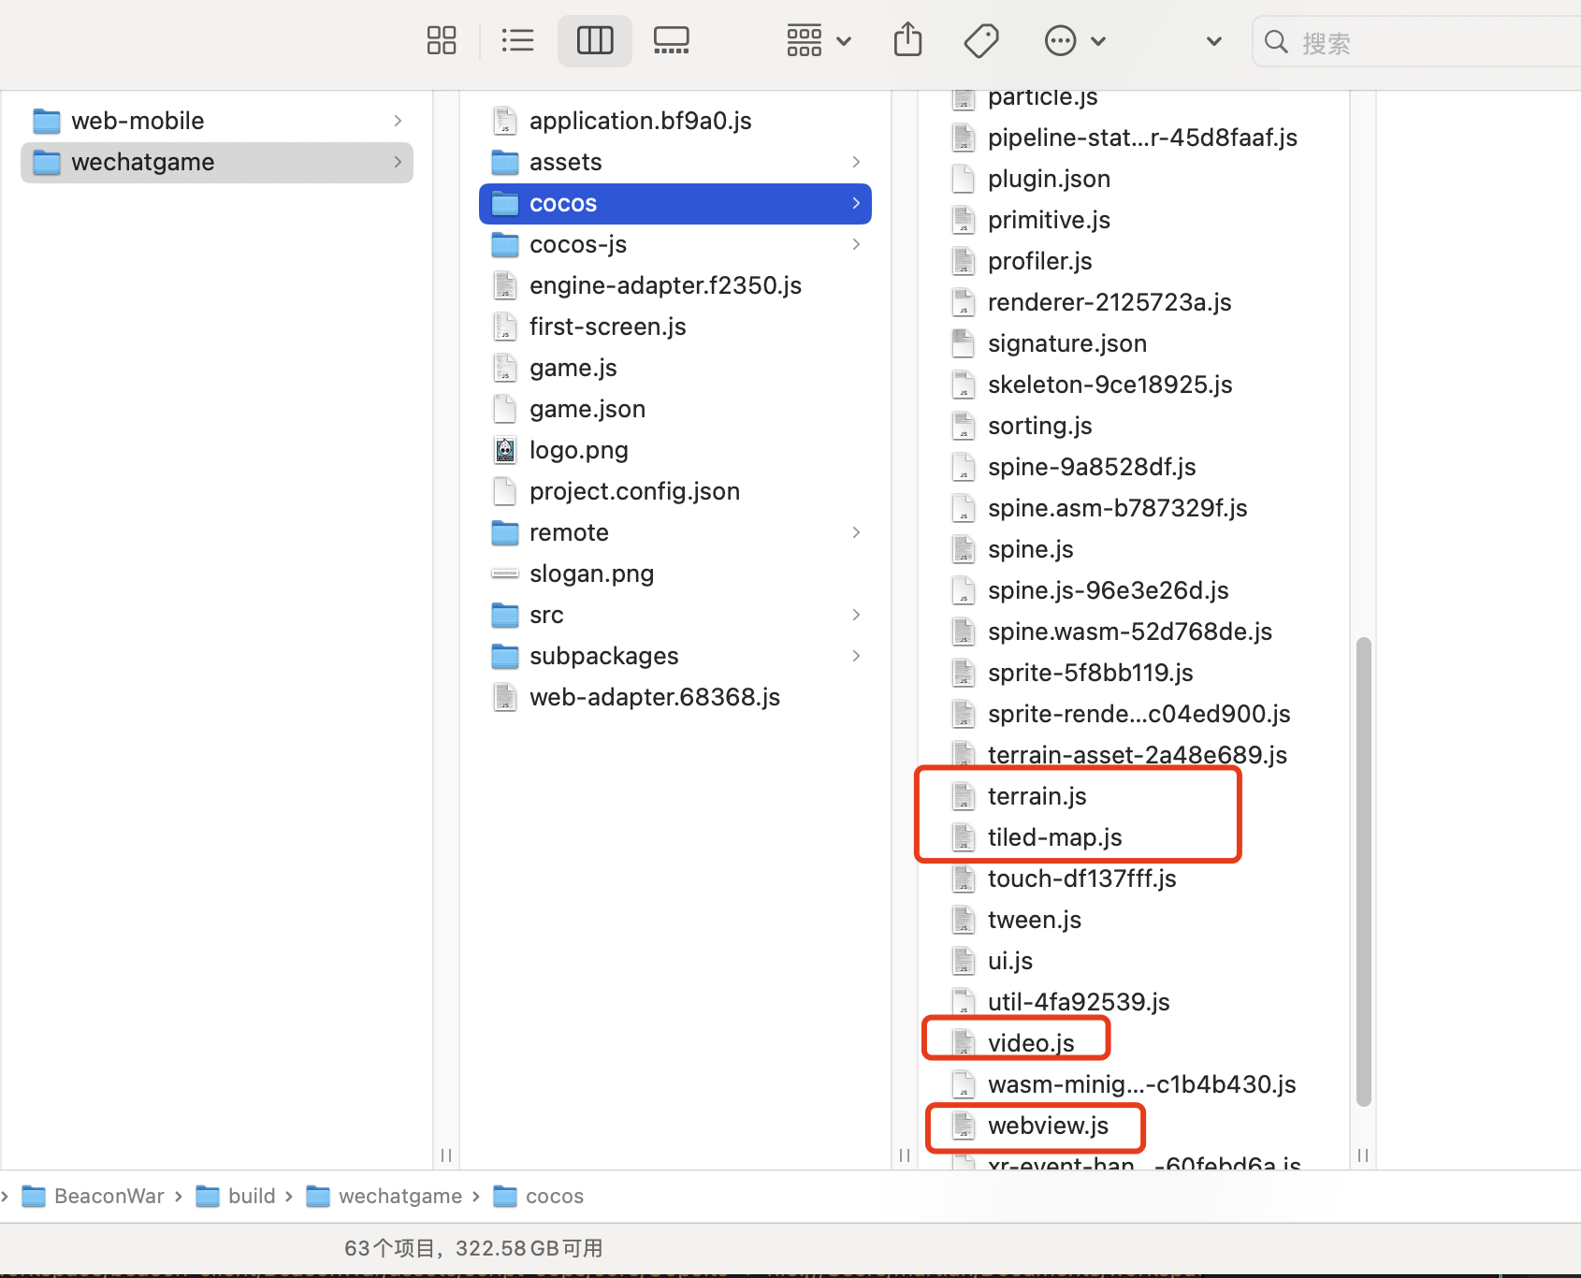Click the tween.js file icon
The width and height of the screenshot is (1581, 1278).
pyautogui.click(x=964, y=920)
